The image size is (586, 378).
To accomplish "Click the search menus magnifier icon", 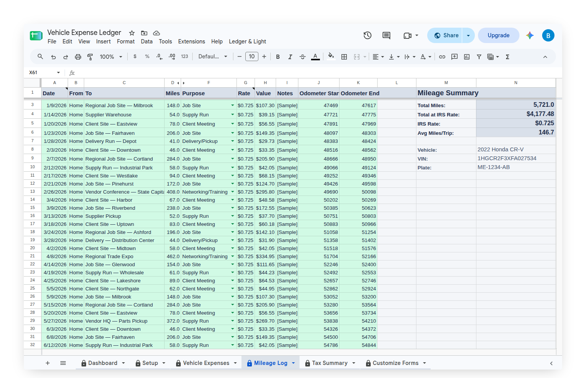I will point(40,57).
